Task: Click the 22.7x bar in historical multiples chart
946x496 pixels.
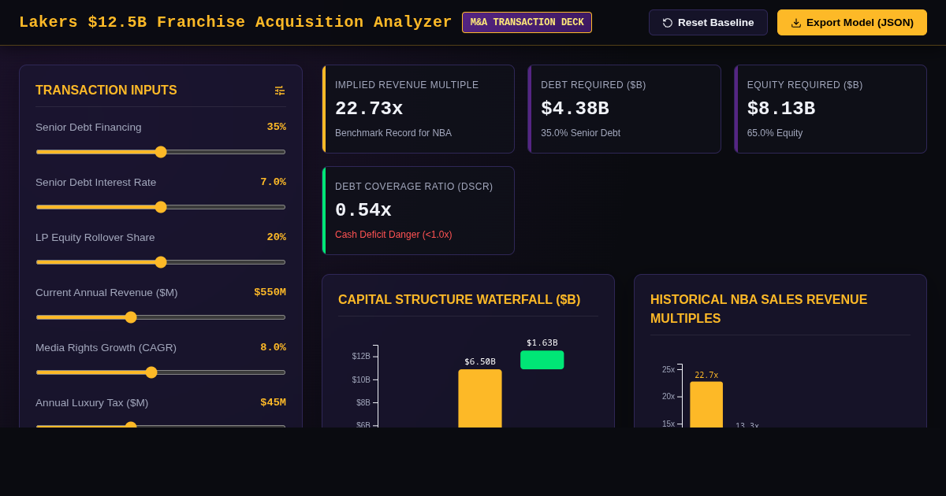Action: [706, 405]
